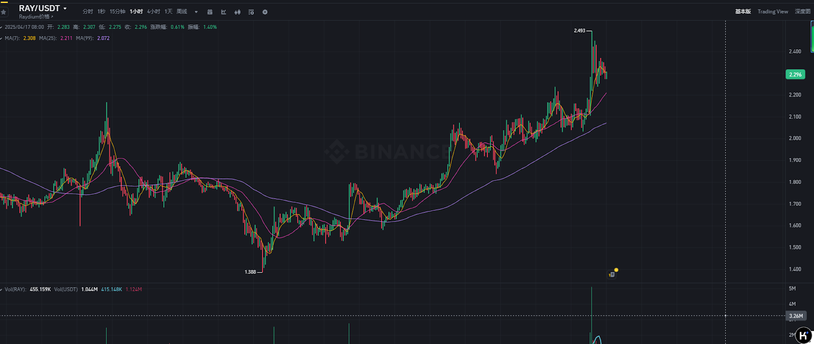The image size is (814, 344).
Task: Click the 2.296 current price label
Action: tap(795, 74)
